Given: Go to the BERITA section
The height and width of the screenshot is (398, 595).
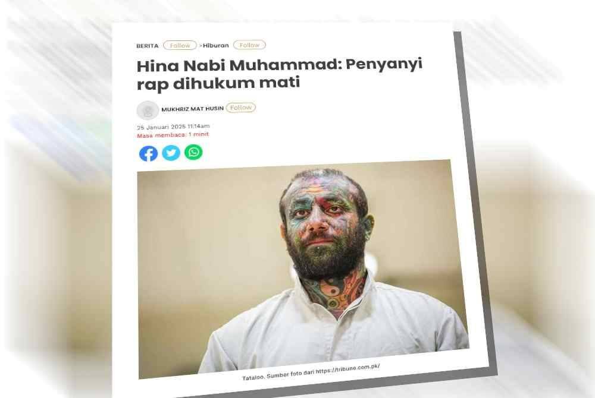Looking at the screenshot, I should [147, 46].
